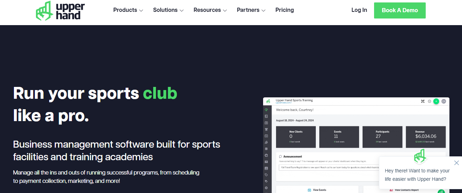The width and height of the screenshot is (462, 193).
Task: Click the 'Upper Hand Sports Training' title
Action: point(294,100)
